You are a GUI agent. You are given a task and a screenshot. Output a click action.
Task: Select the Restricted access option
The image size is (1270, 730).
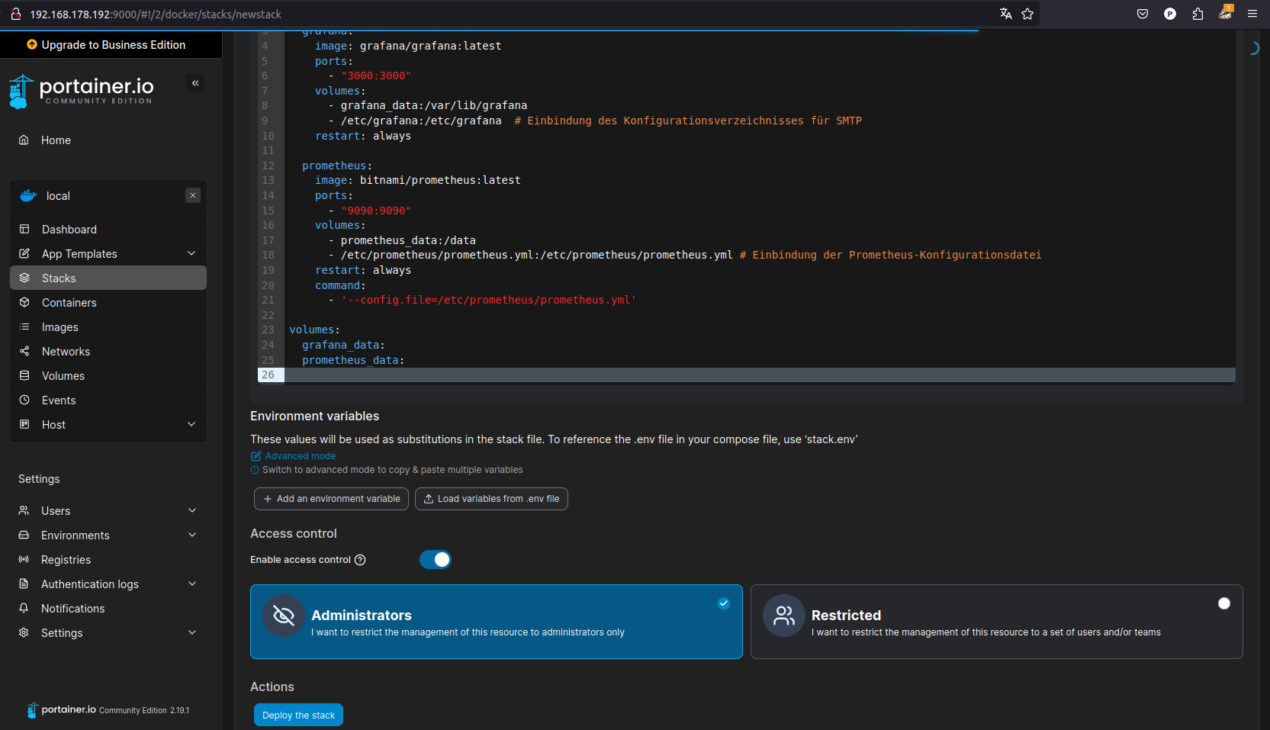tap(996, 621)
